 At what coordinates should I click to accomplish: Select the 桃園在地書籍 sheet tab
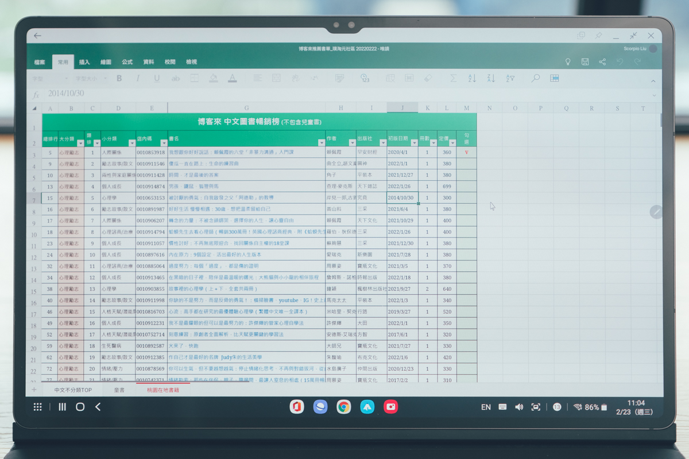coord(163,390)
